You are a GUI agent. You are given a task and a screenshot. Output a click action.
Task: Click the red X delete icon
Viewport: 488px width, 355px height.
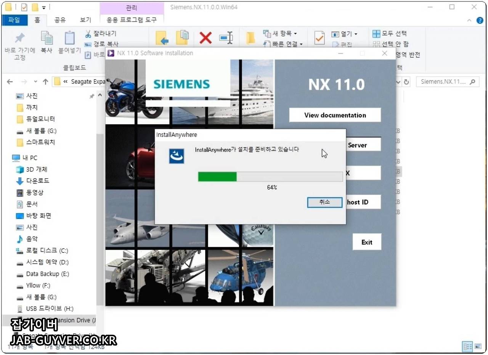pos(205,38)
